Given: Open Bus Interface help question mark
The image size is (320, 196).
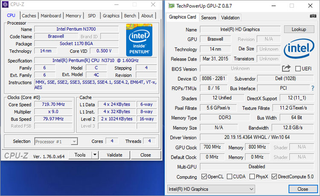Looking at the screenshot, I should tap(313, 88).
